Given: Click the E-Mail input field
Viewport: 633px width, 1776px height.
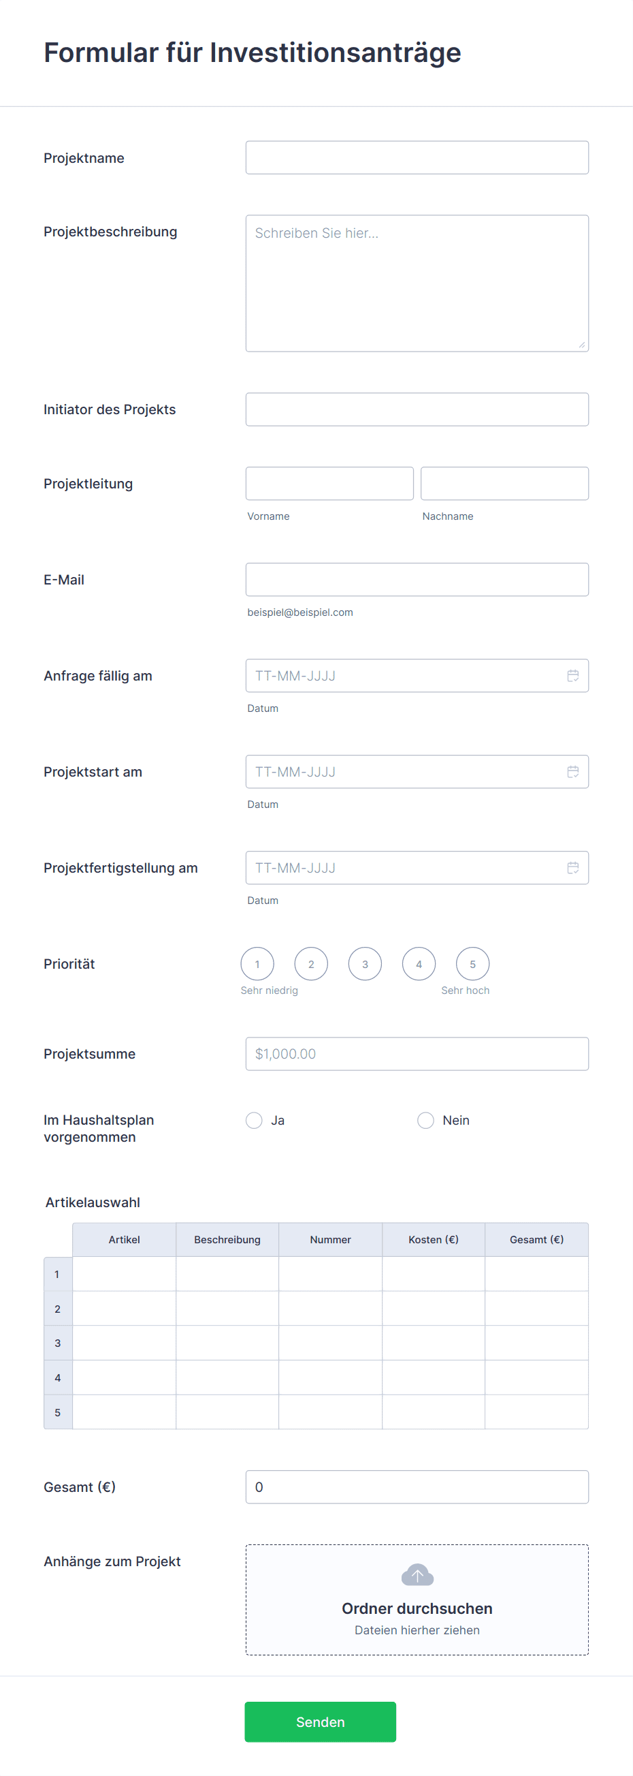Looking at the screenshot, I should coord(417,579).
